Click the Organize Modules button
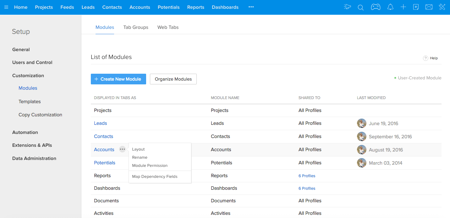The width and height of the screenshot is (450, 218). tap(173, 79)
